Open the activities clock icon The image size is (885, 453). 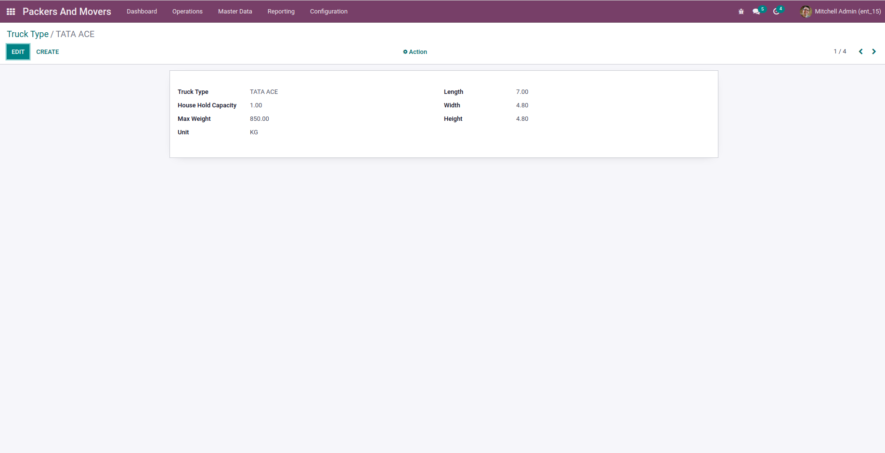[x=776, y=12]
